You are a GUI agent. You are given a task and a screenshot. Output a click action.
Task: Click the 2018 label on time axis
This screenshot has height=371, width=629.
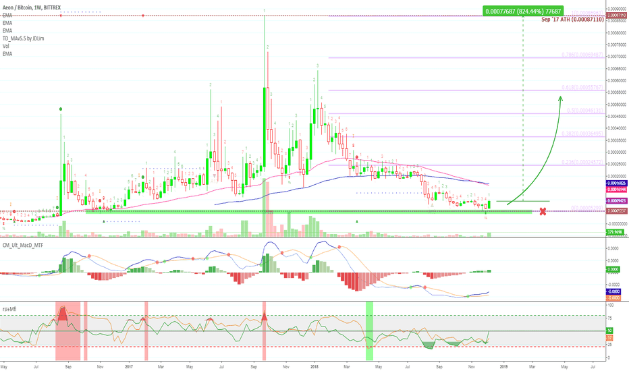pyautogui.click(x=314, y=366)
